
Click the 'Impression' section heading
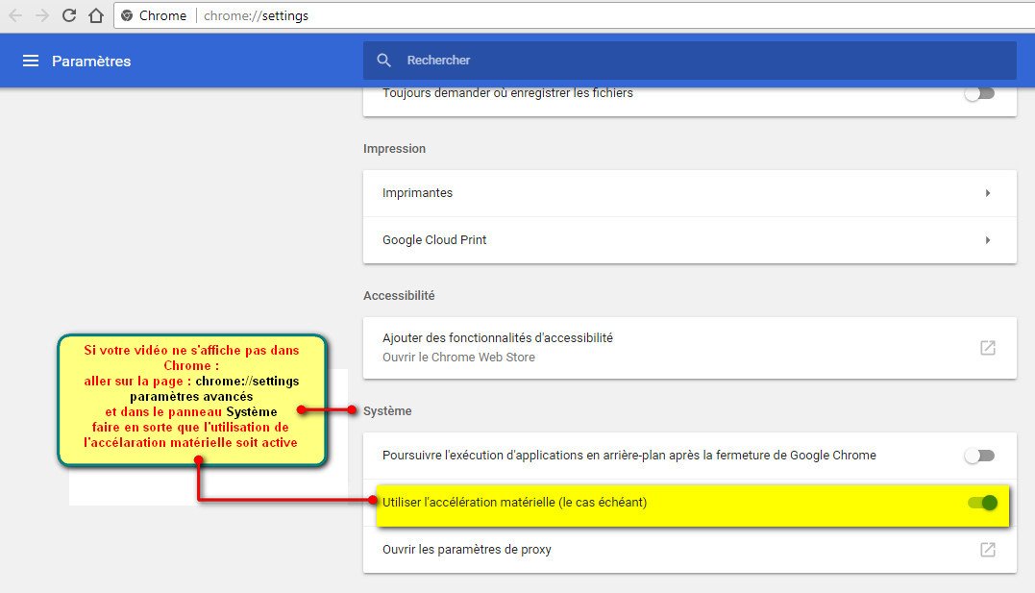394,149
